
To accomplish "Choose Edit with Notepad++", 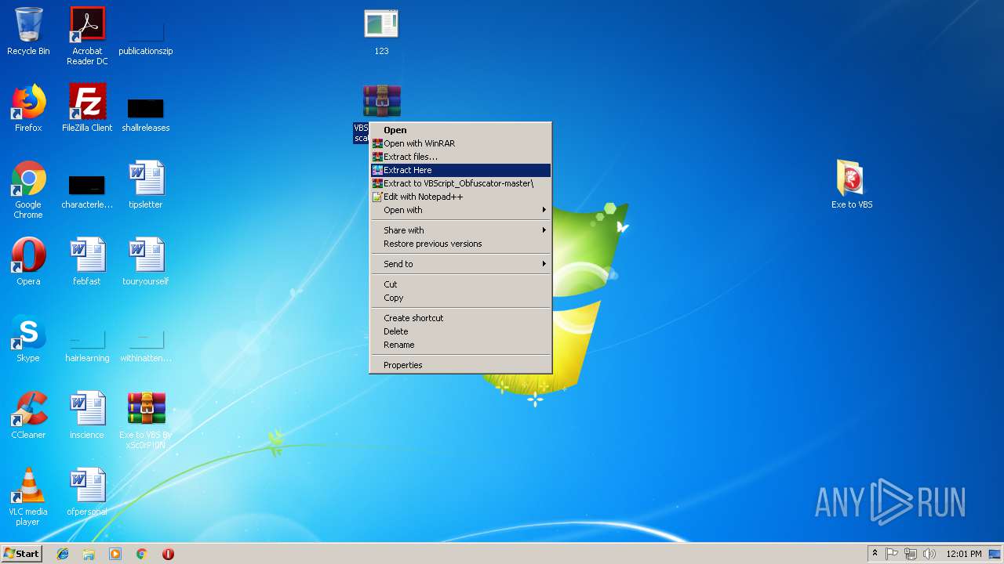I will [460, 197].
